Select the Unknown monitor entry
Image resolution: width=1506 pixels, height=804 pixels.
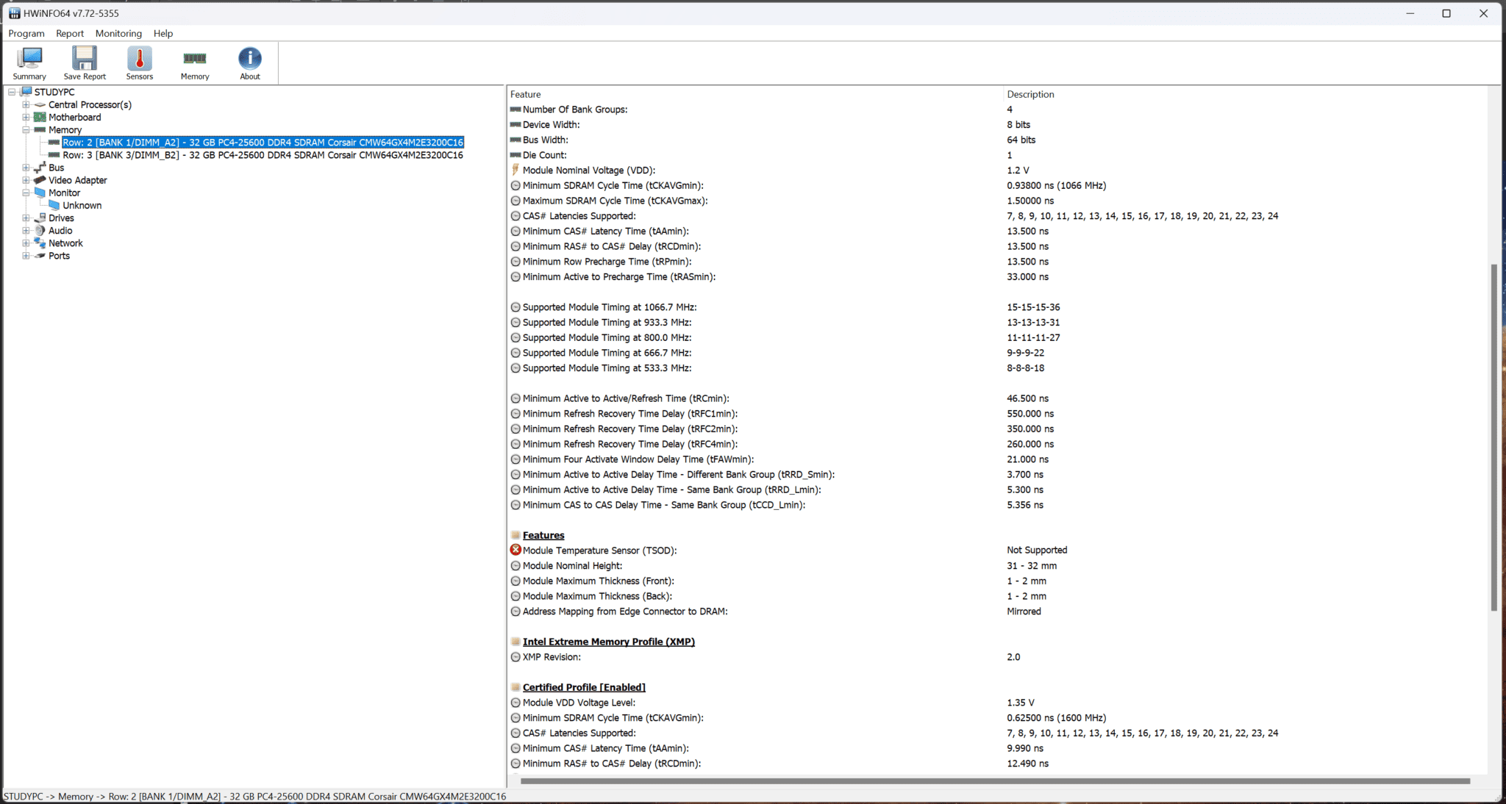82,206
